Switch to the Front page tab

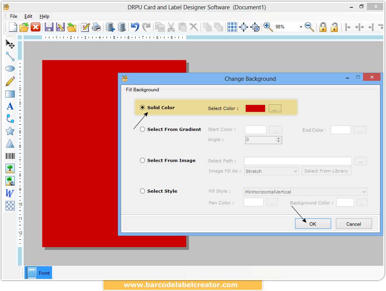pos(38,273)
